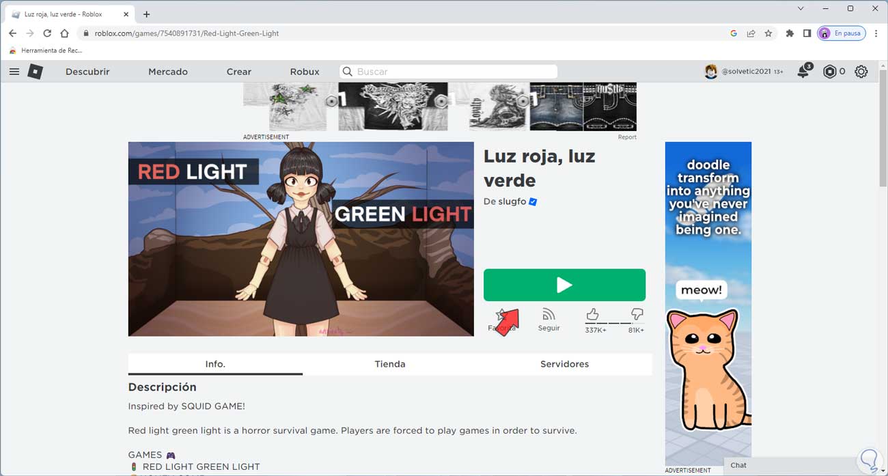The image size is (888, 476).
Task: Dislike the game with thumbs down
Action: 637,314
